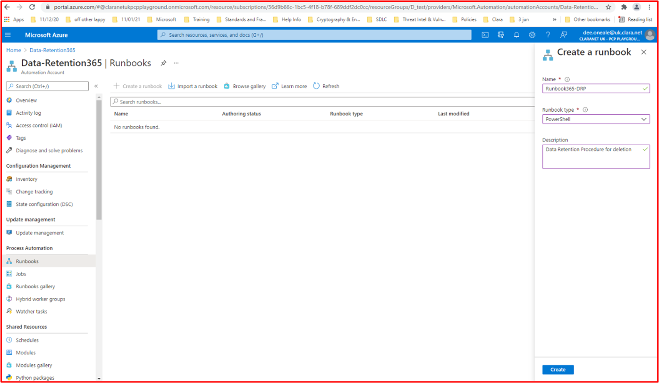
Task: Click Browse gallery in toolbar
Action: click(x=245, y=86)
